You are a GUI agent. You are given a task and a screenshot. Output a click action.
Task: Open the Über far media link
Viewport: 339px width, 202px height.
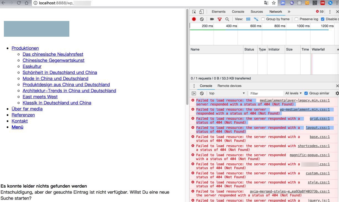pos(27,109)
